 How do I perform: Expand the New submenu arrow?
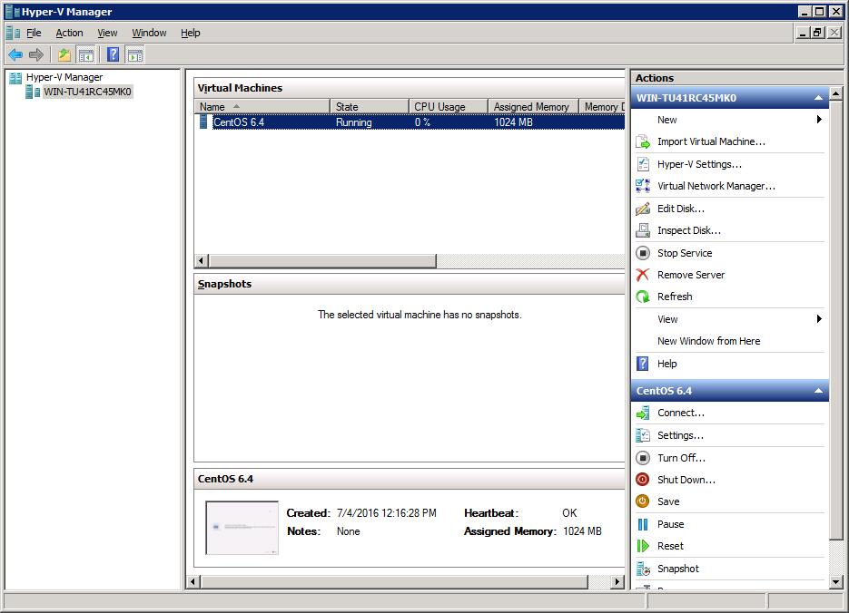point(818,120)
